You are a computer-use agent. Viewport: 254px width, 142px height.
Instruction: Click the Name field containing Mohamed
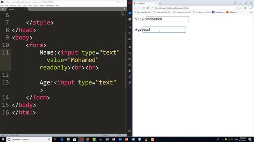coord(167,19)
